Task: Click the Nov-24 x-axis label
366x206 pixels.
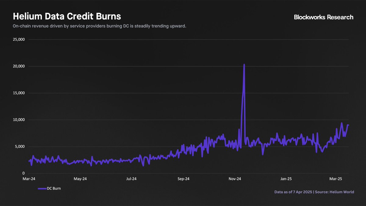Action: (x=235, y=179)
